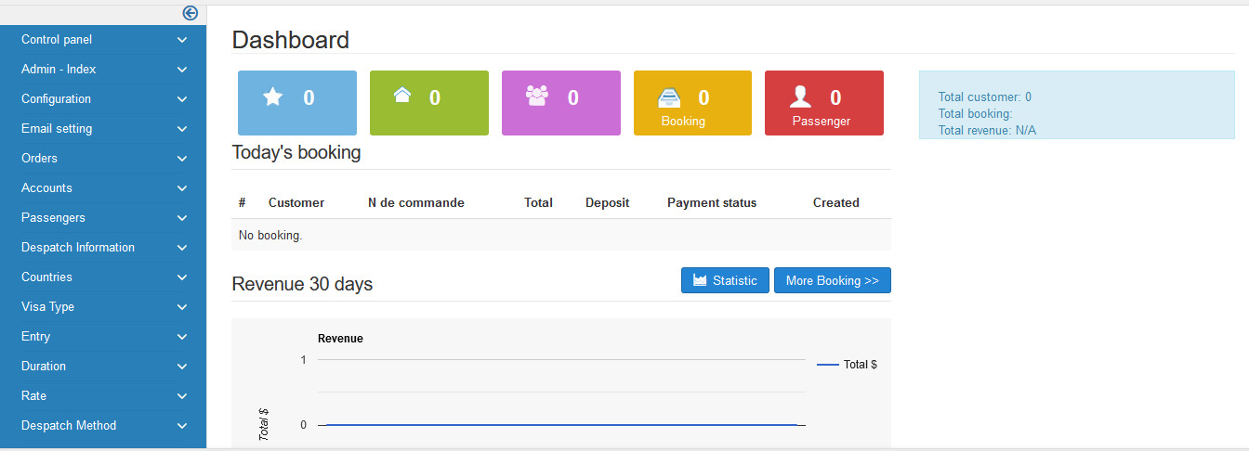
Task: Click the Dashboard page heading
Action: click(291, 40)
